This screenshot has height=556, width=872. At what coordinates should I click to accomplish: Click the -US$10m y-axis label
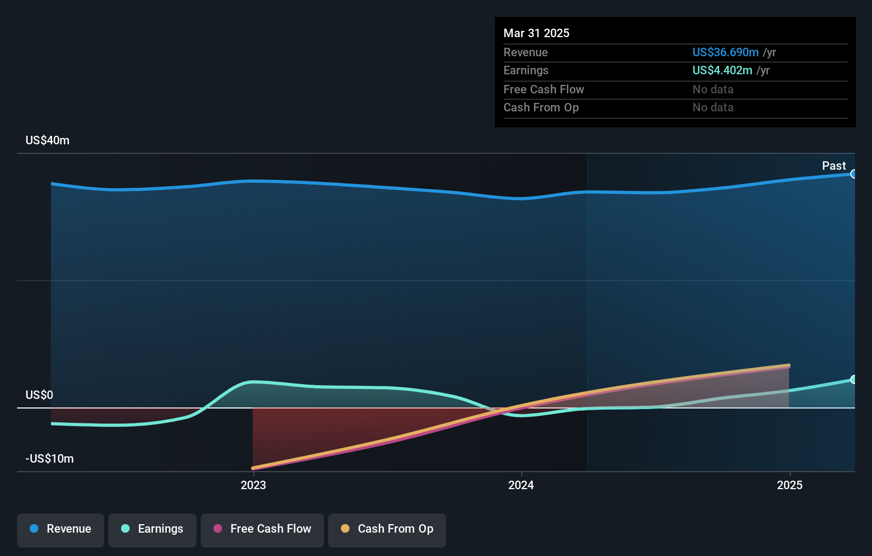[49, 458]
